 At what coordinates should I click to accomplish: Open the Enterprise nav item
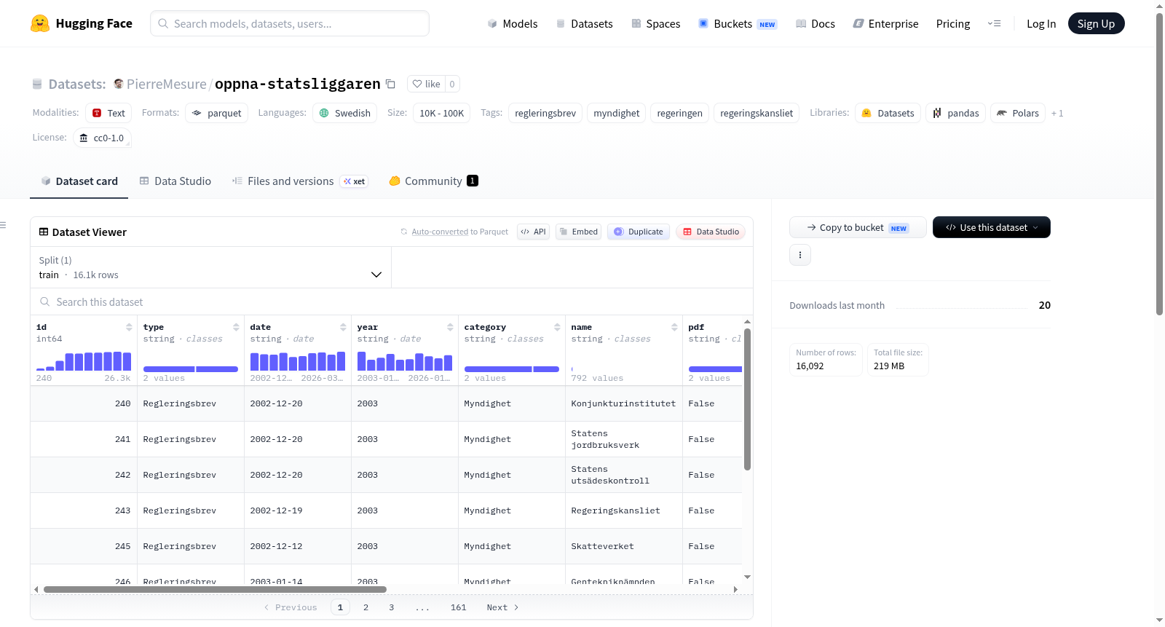(x=885, y=24)
